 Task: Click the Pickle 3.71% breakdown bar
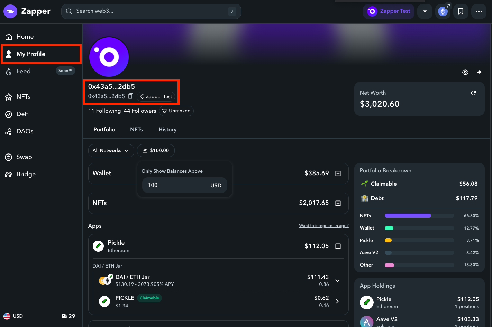point(419,240)
